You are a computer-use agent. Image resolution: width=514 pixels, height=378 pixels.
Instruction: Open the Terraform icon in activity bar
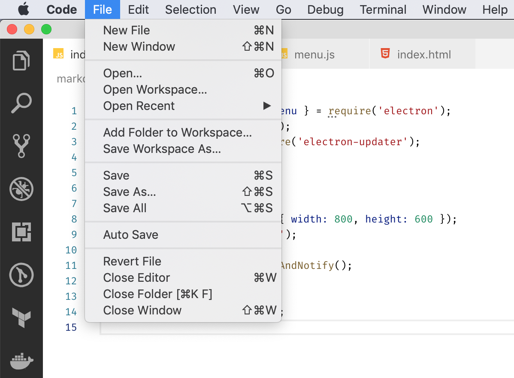coord(21,317)
